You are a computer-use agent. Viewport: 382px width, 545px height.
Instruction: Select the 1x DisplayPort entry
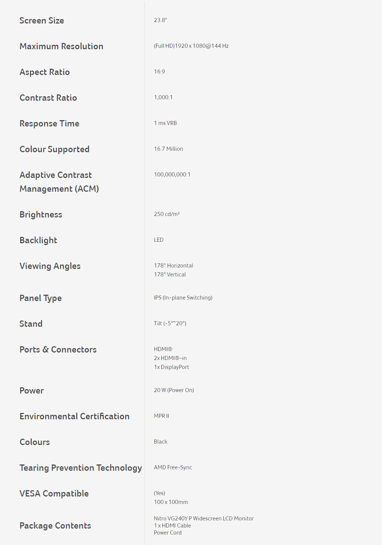(172, 367)
